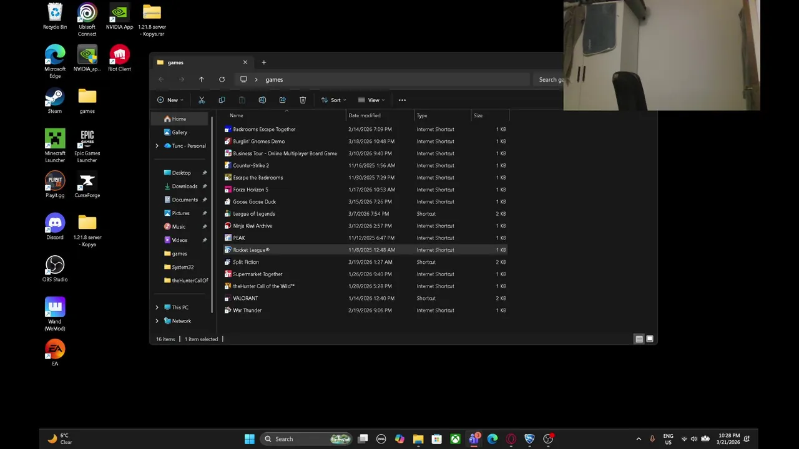
Task: Expand Tunc - Personal in navigation pane
Action: 157,146
